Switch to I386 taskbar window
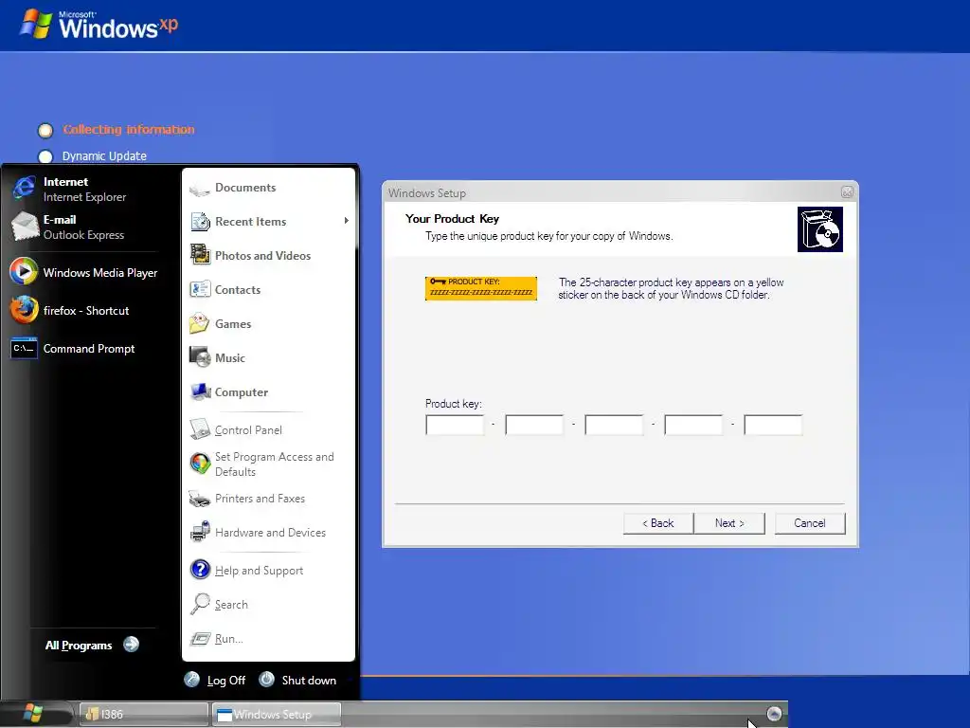The width and height of the screenshot is (970, 728). pyautogui.click(x=144, y=714)
